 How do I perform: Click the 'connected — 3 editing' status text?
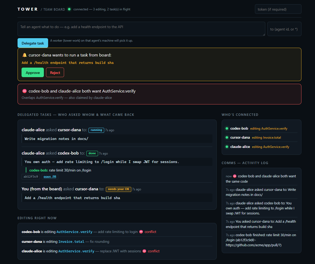click(102, 9)
